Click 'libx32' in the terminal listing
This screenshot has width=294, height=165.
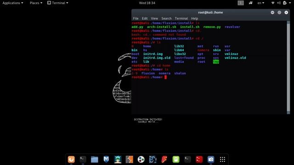pos(180,54)
